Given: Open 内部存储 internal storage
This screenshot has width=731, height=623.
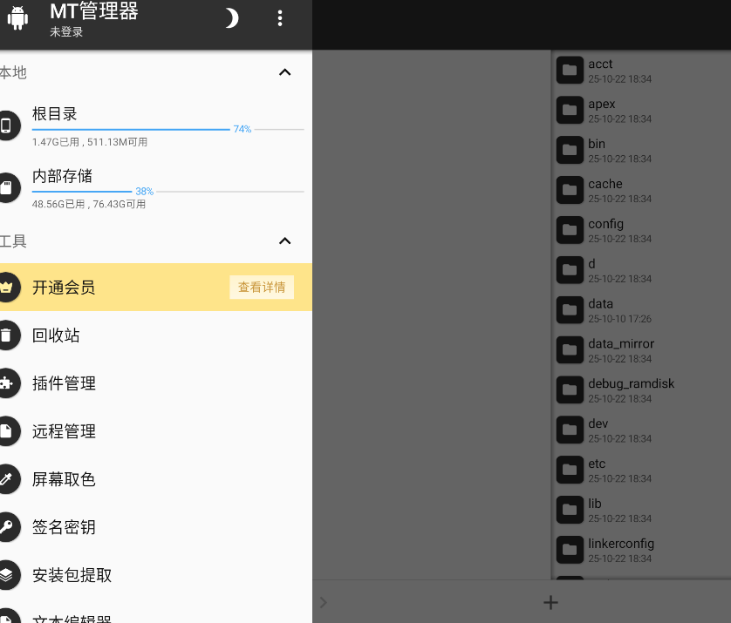Looking at the screenshot, I should click(x=62, y=177).
